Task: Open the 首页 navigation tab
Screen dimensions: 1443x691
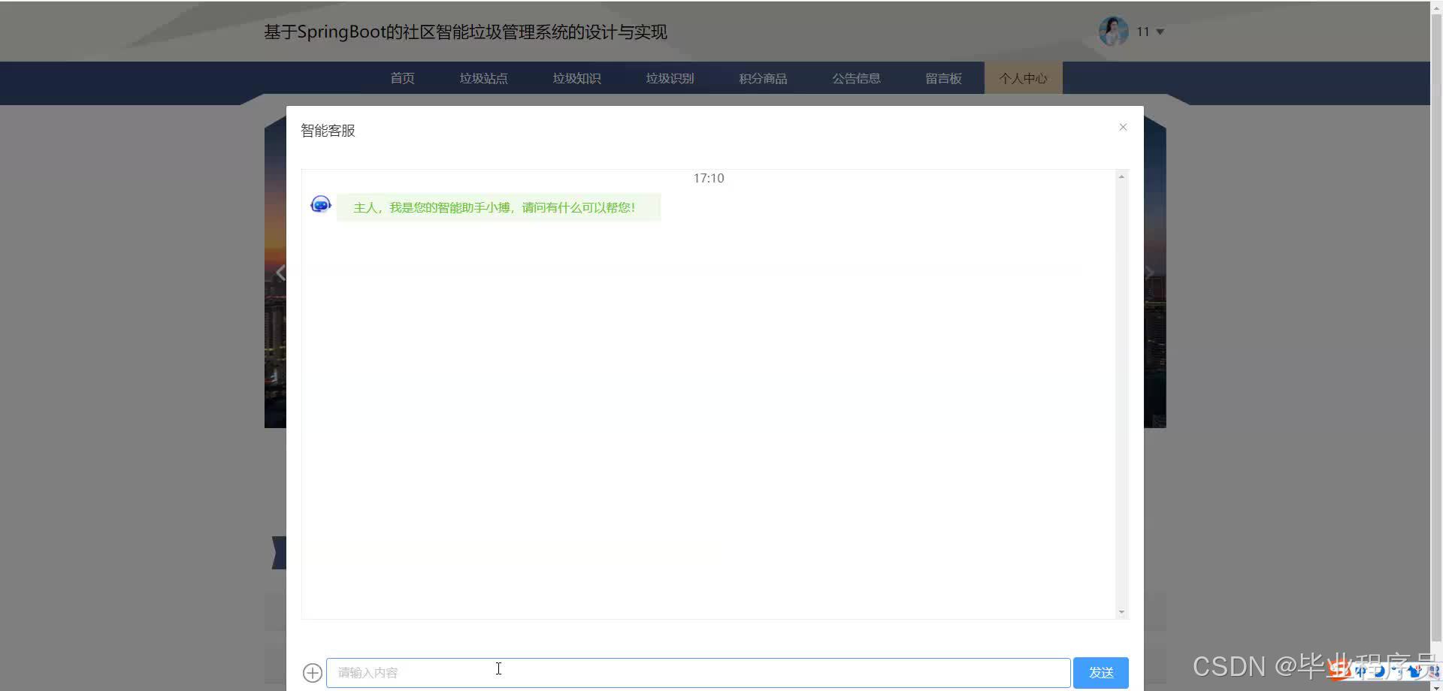Action: coord(402,78)
